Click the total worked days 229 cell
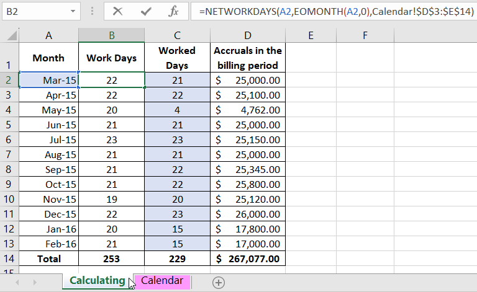Viewport: 477px width, 292px height. click(x=178, y=259)
